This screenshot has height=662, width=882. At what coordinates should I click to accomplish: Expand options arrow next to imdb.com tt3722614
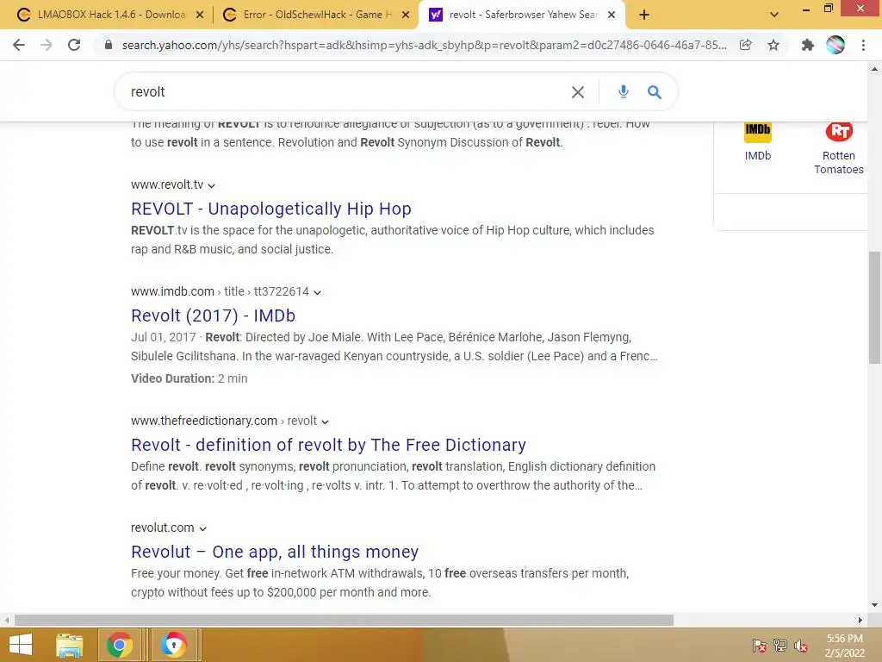(x=317, y=292)
